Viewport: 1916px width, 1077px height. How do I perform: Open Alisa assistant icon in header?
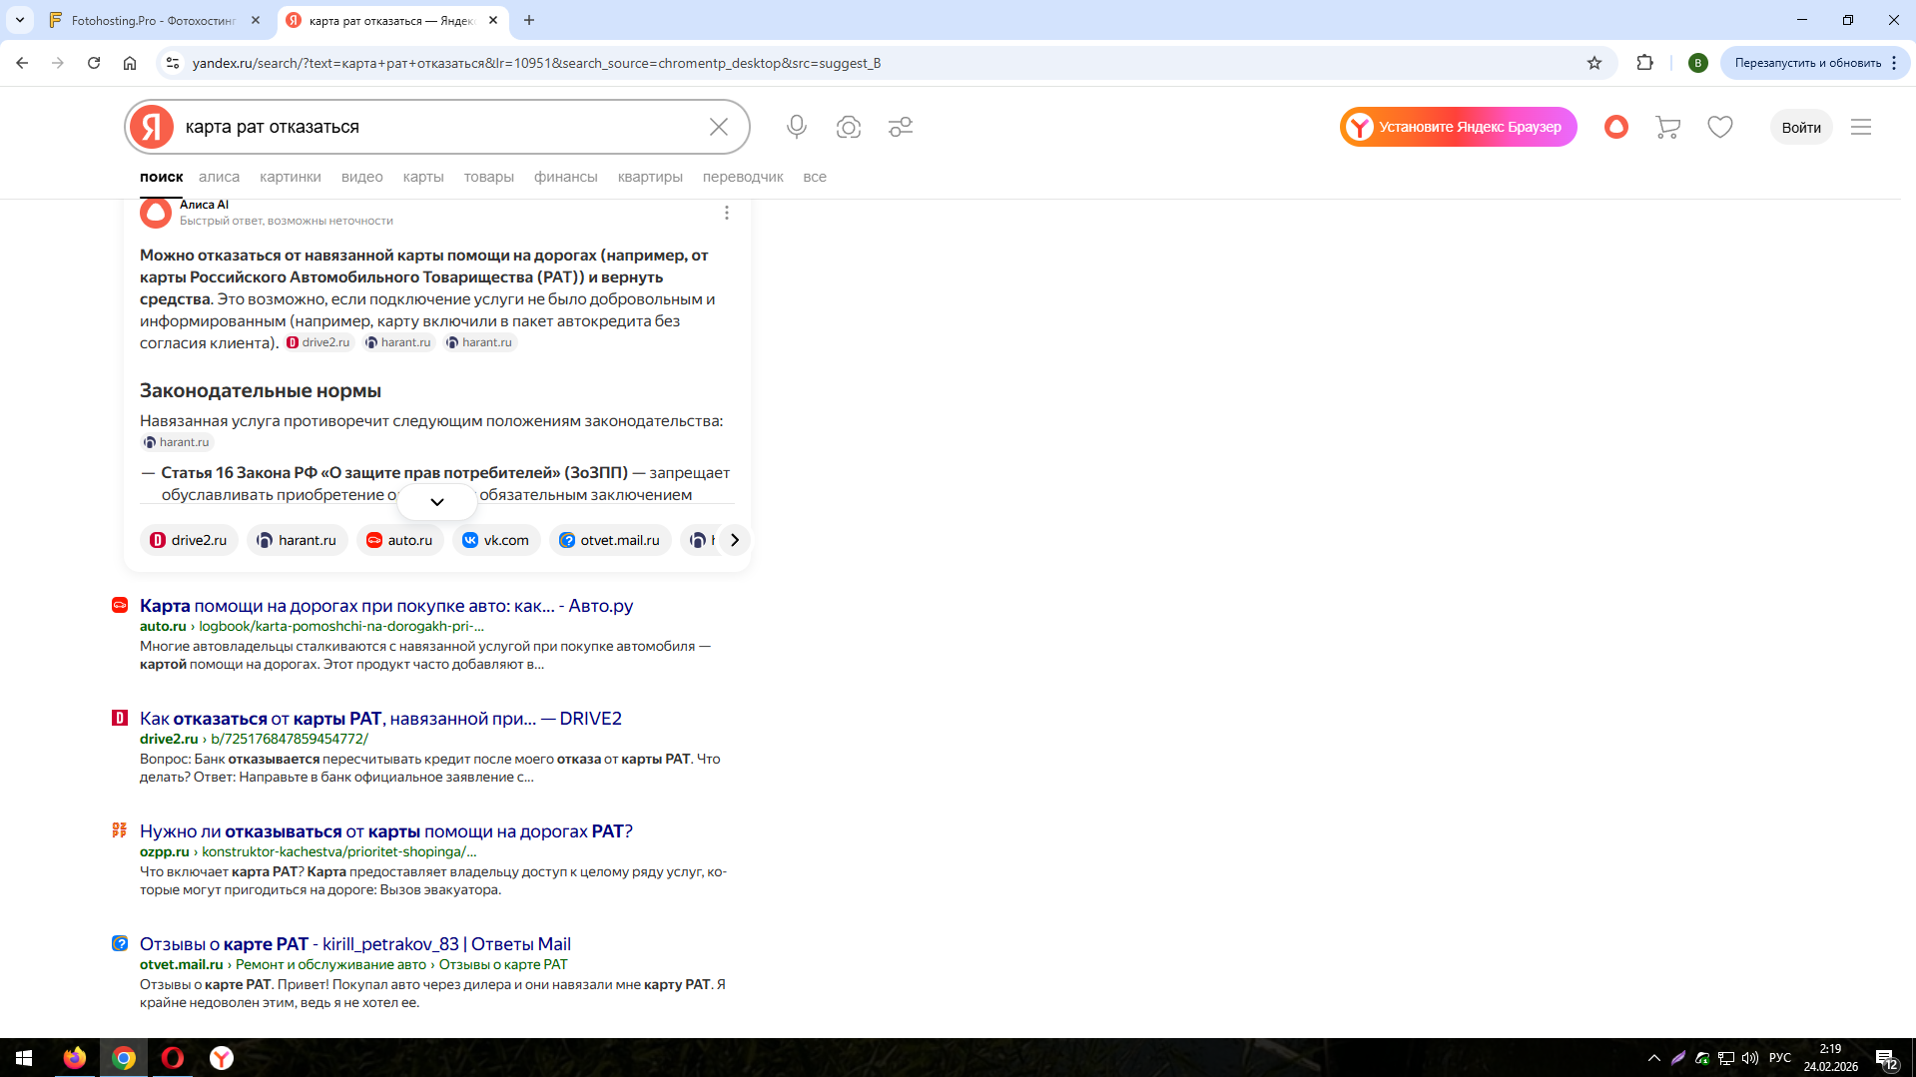1616,127
